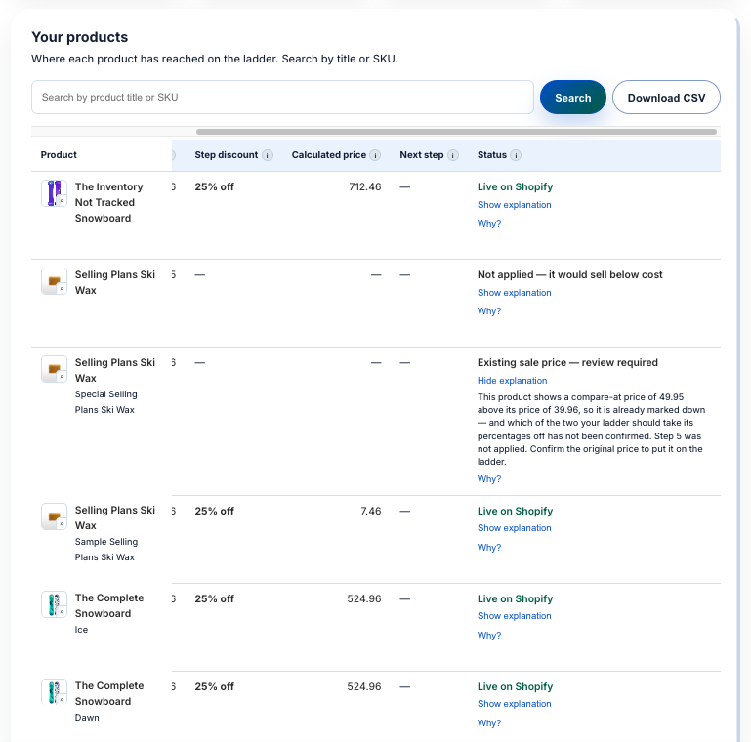Image resolution: width=751 pixels, height=742 pixels.
Task: Click the horizontal table scrollbar
Action: click(456, 132)
